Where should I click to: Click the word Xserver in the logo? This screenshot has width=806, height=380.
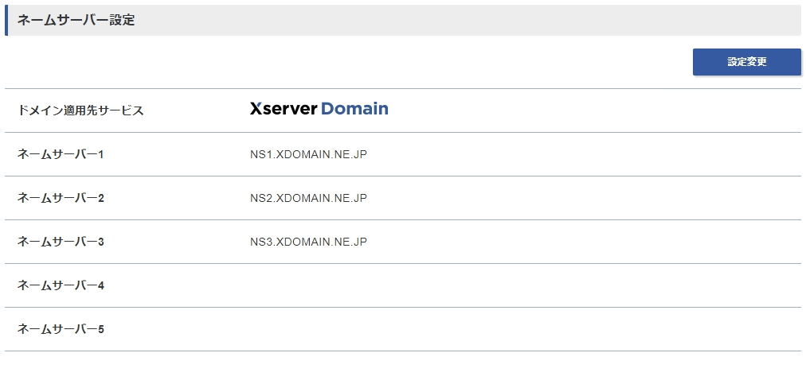284,109
